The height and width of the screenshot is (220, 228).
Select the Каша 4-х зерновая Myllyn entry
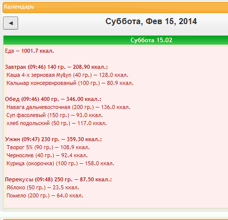tap(67, 75)
